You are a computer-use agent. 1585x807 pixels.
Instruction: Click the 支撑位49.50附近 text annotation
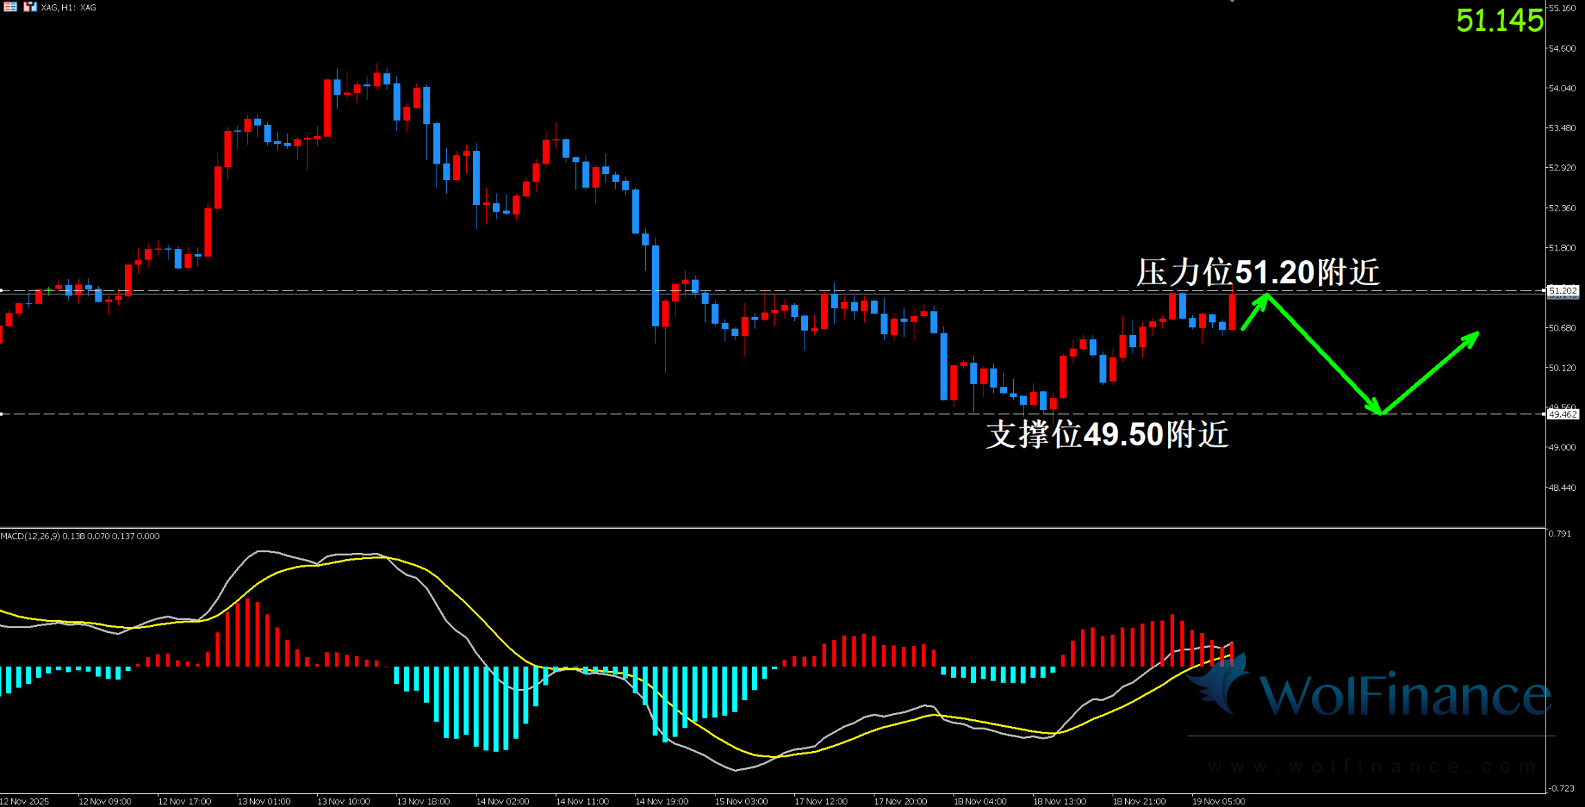coord(1107,434)
